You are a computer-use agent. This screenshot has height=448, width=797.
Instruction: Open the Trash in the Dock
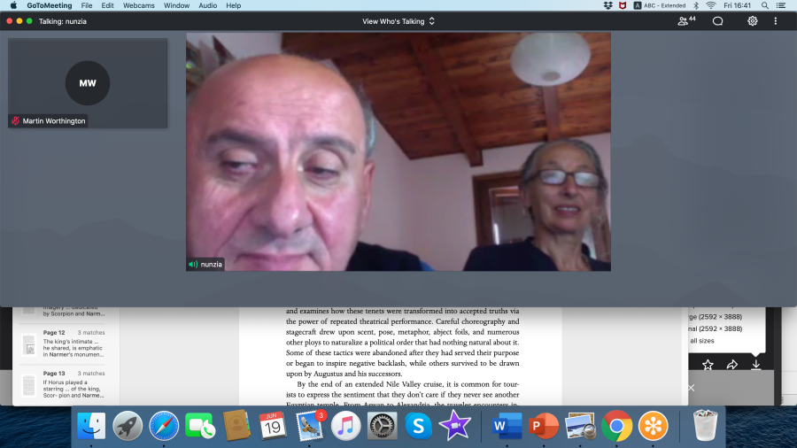706,426
